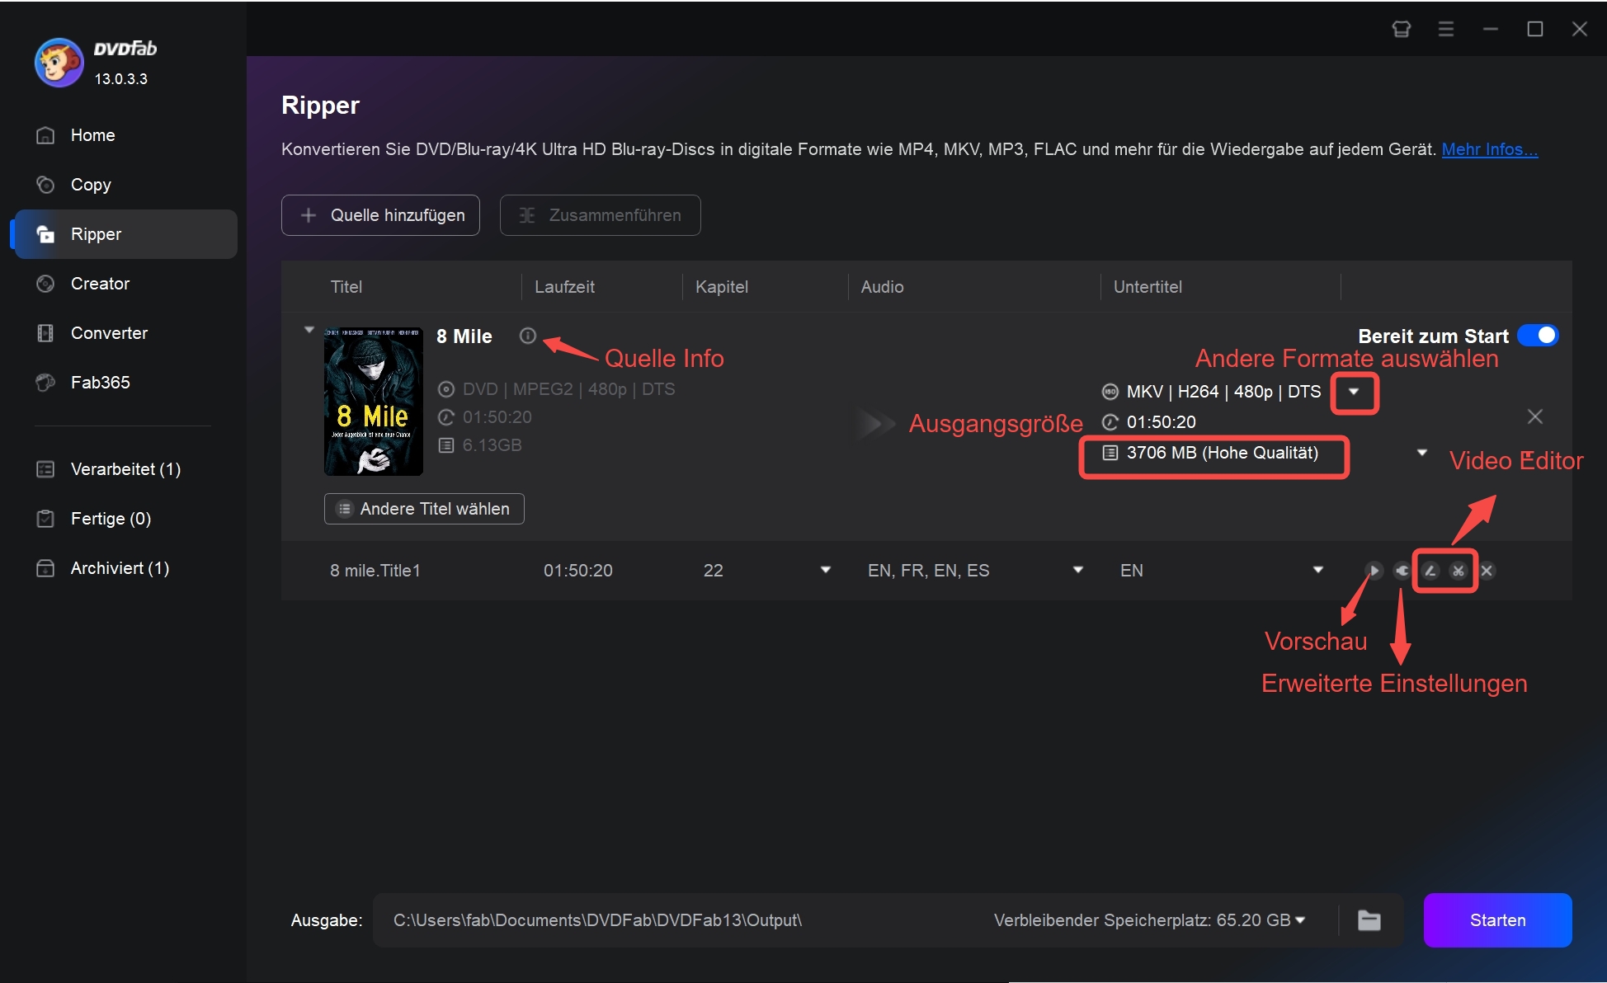Image resolution: width=1607 pixels, height=983 pixels.
Task: Click the 8 Mile cover thumbnail
Action: click(x=374, y=401)
